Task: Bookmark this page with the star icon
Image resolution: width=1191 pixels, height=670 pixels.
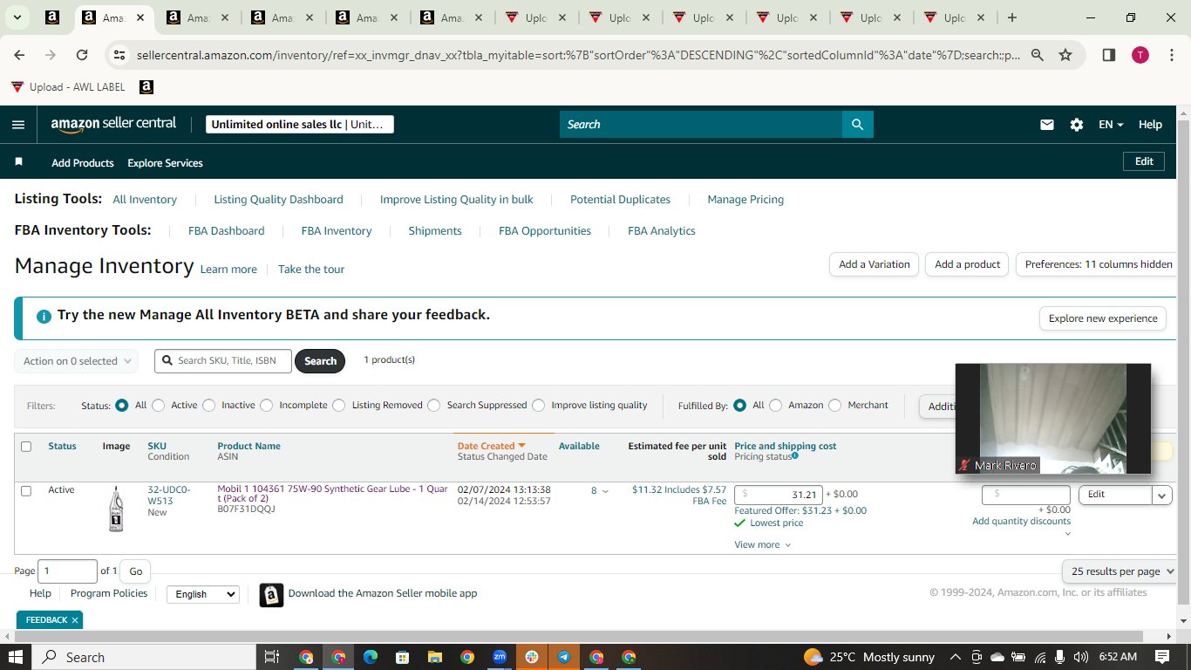Action: [x=1065, y=55]
